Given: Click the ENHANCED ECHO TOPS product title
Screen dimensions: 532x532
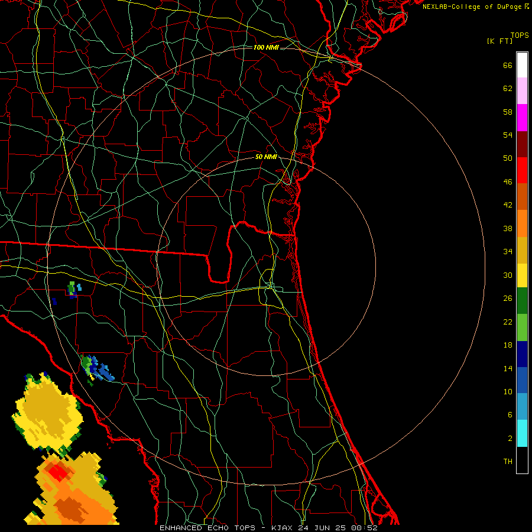Looking at the screenshot, I should click(207, 528).
